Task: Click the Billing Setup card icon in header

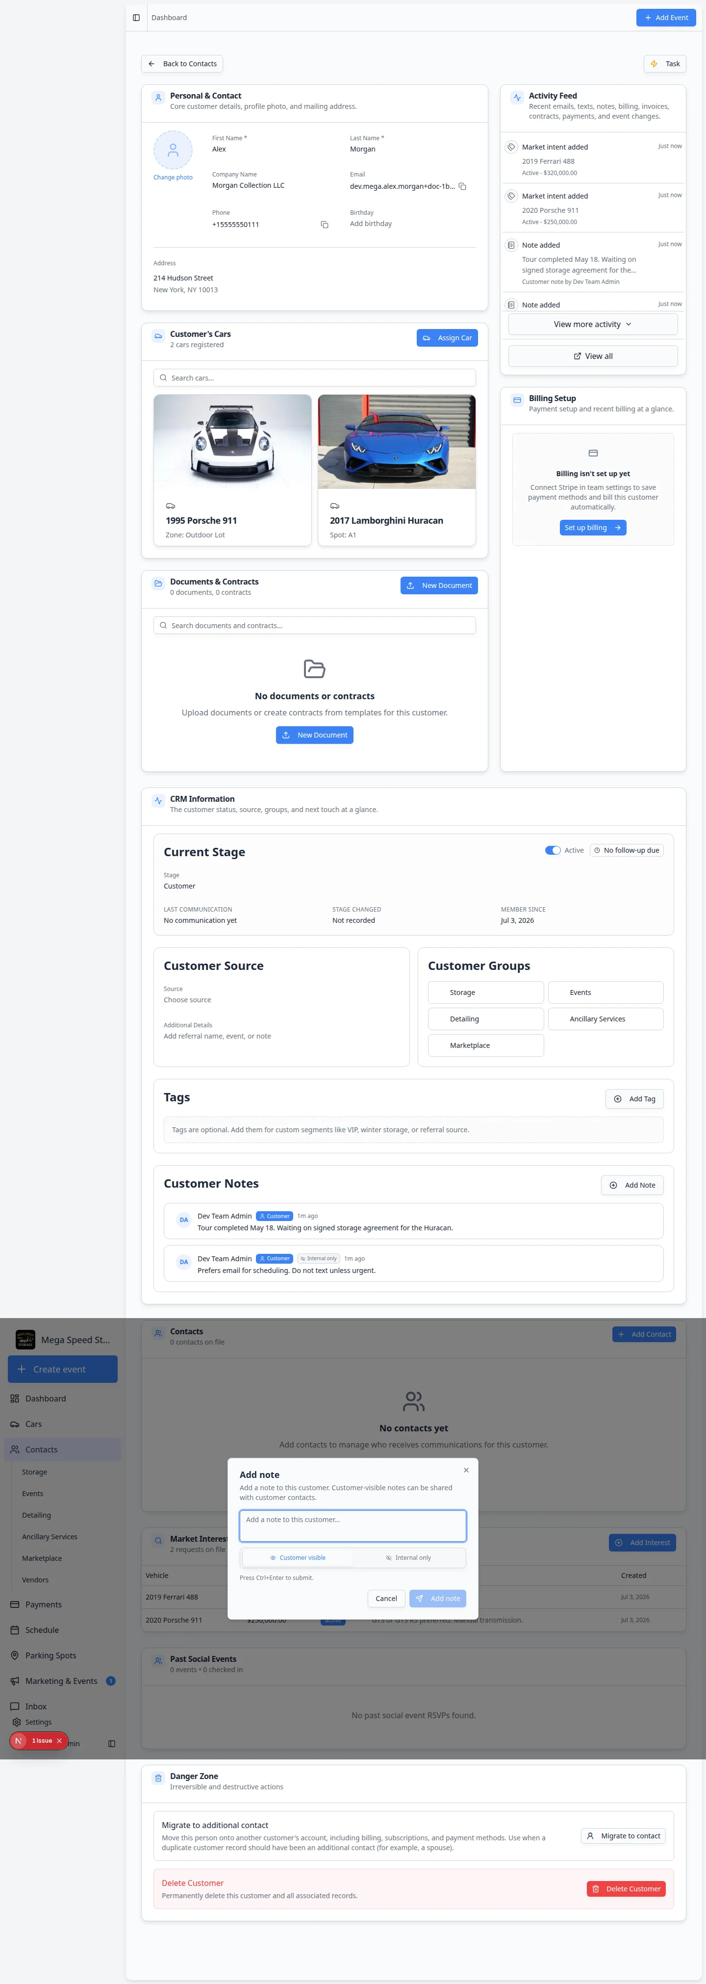Action: pyautogui.click(x=517, y=401)
